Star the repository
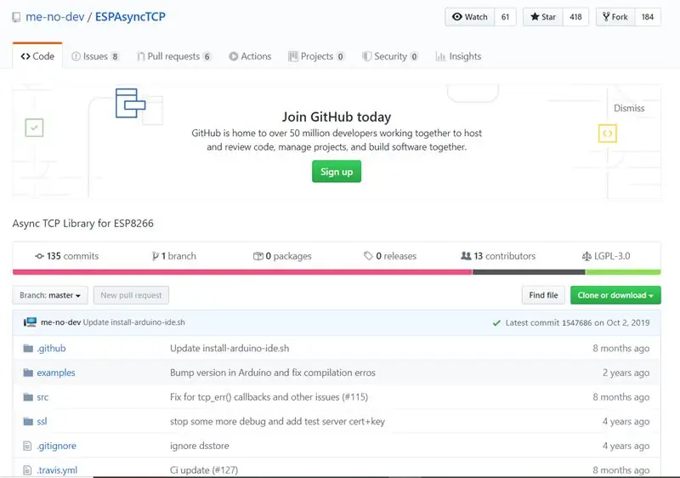Screen dimensions: 680x478 click(x=543, y=17)
